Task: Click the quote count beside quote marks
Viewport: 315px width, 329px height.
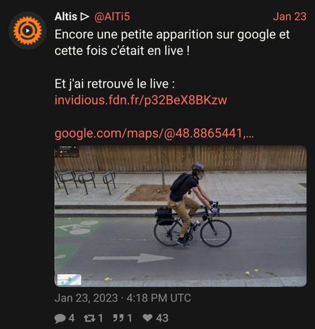Action: (130, 318)
